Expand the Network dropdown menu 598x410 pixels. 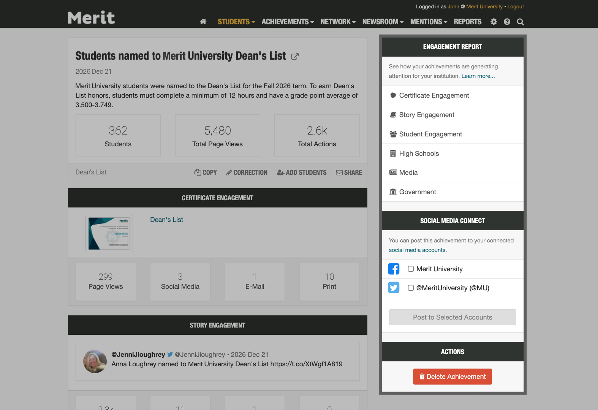(338, 22)
